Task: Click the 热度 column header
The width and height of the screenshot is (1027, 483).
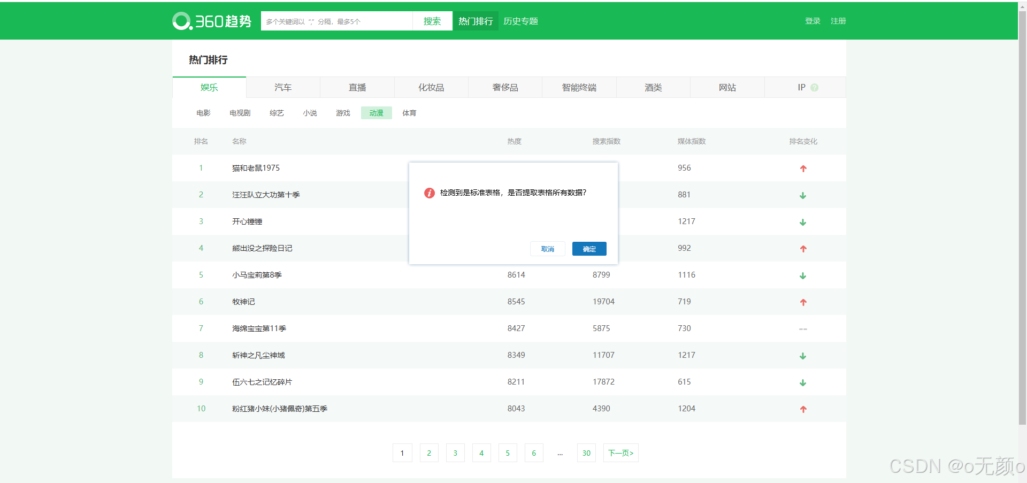Action: point(515,141)
